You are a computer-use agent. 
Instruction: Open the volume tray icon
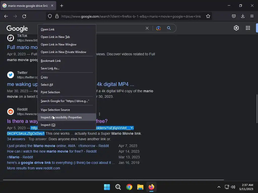coord(233,187)
